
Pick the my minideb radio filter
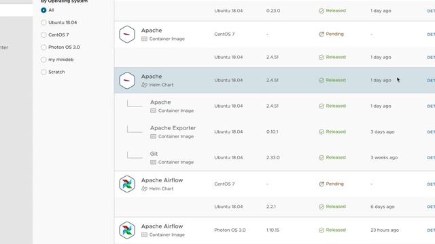(43, 60)
